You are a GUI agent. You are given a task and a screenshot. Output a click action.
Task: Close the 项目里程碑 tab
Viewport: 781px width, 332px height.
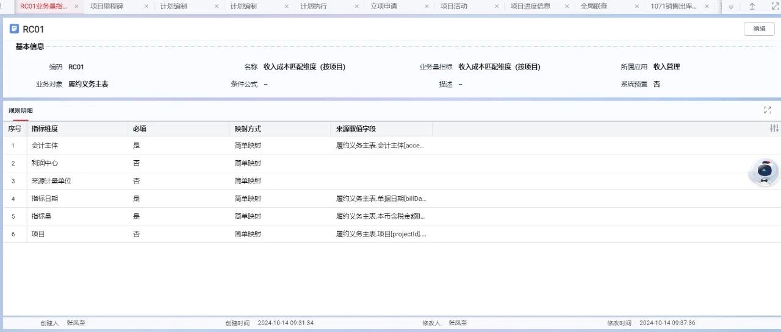coord(146,7)
